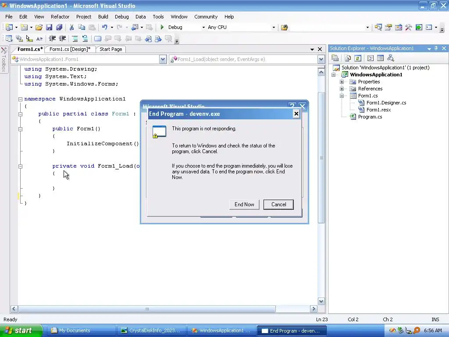Image resolution: width=449 pixels, height=337 pixels.
Task: Click the Copy toolbar icon
Action: click(82, 27)
